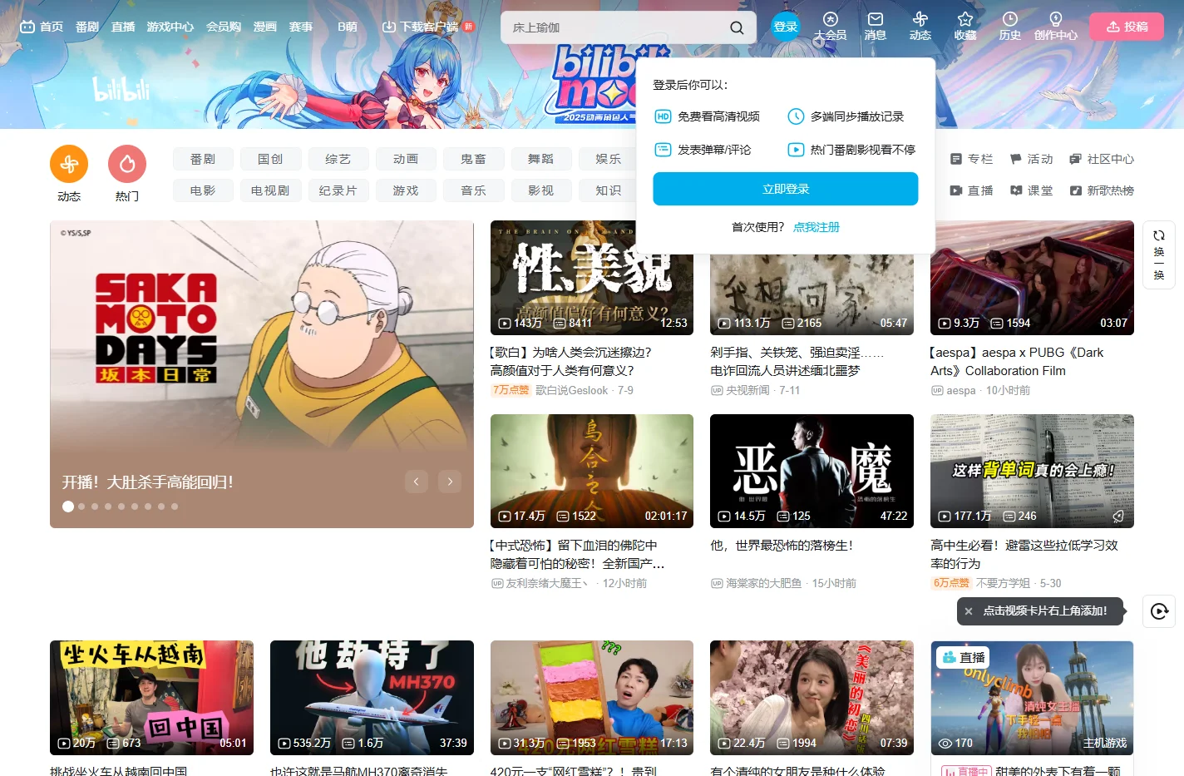The height and width of the screenshot is (776, 1184).
Task: Open 中式恐怖 video title link
Action: [578, 555]
